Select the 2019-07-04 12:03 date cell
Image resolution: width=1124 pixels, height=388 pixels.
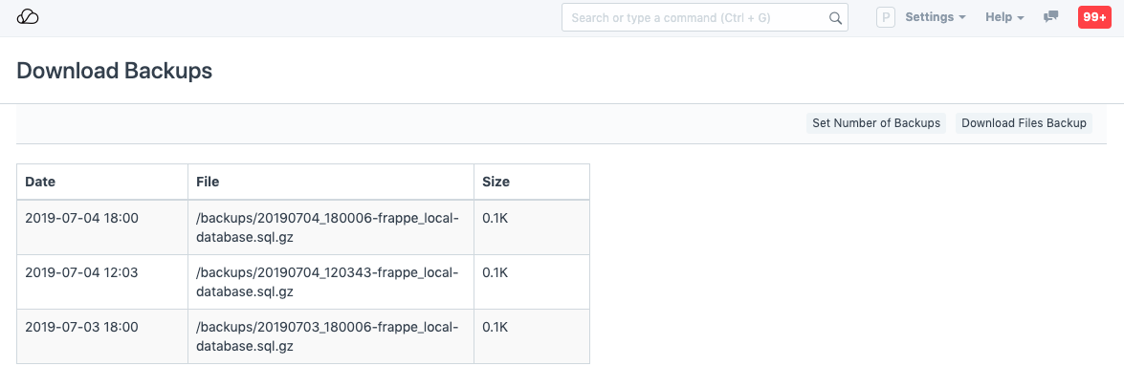(x=81, y=272)
